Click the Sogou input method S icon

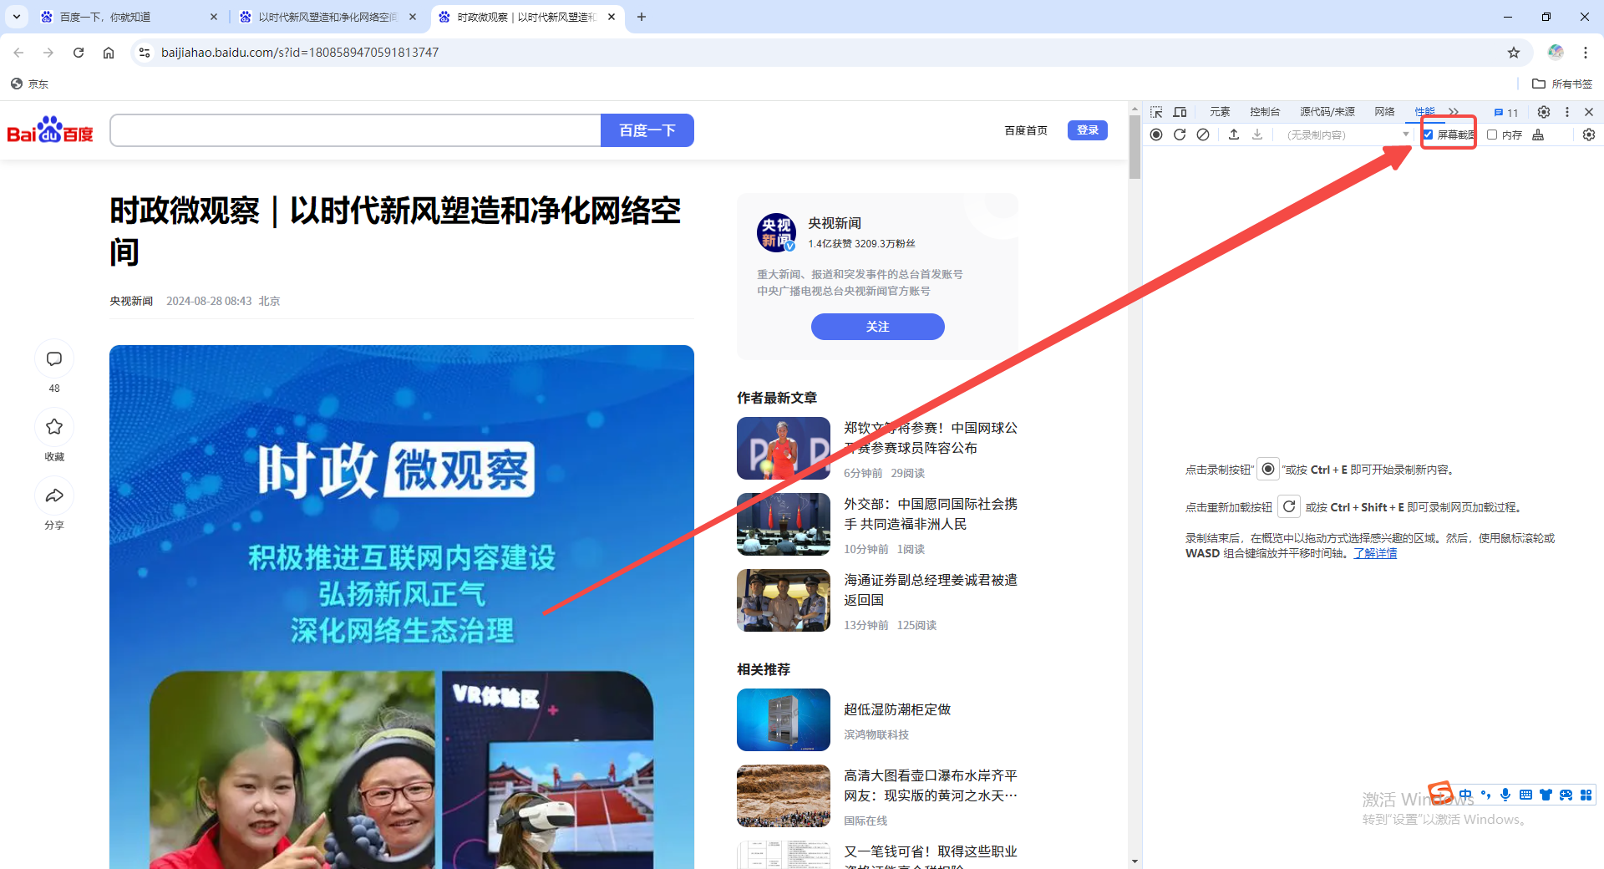(1440, 791)
